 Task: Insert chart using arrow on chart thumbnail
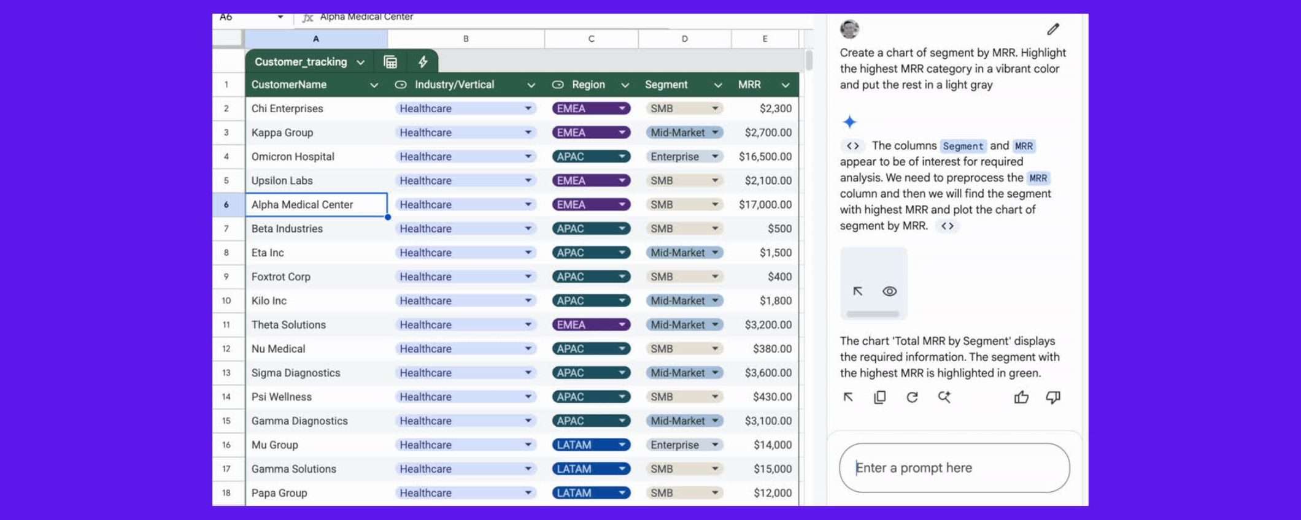pos(858,291)
